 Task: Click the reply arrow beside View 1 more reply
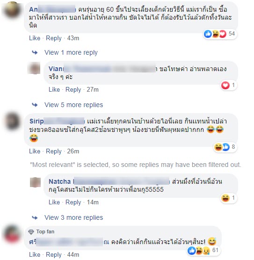(x=35, y=52)
